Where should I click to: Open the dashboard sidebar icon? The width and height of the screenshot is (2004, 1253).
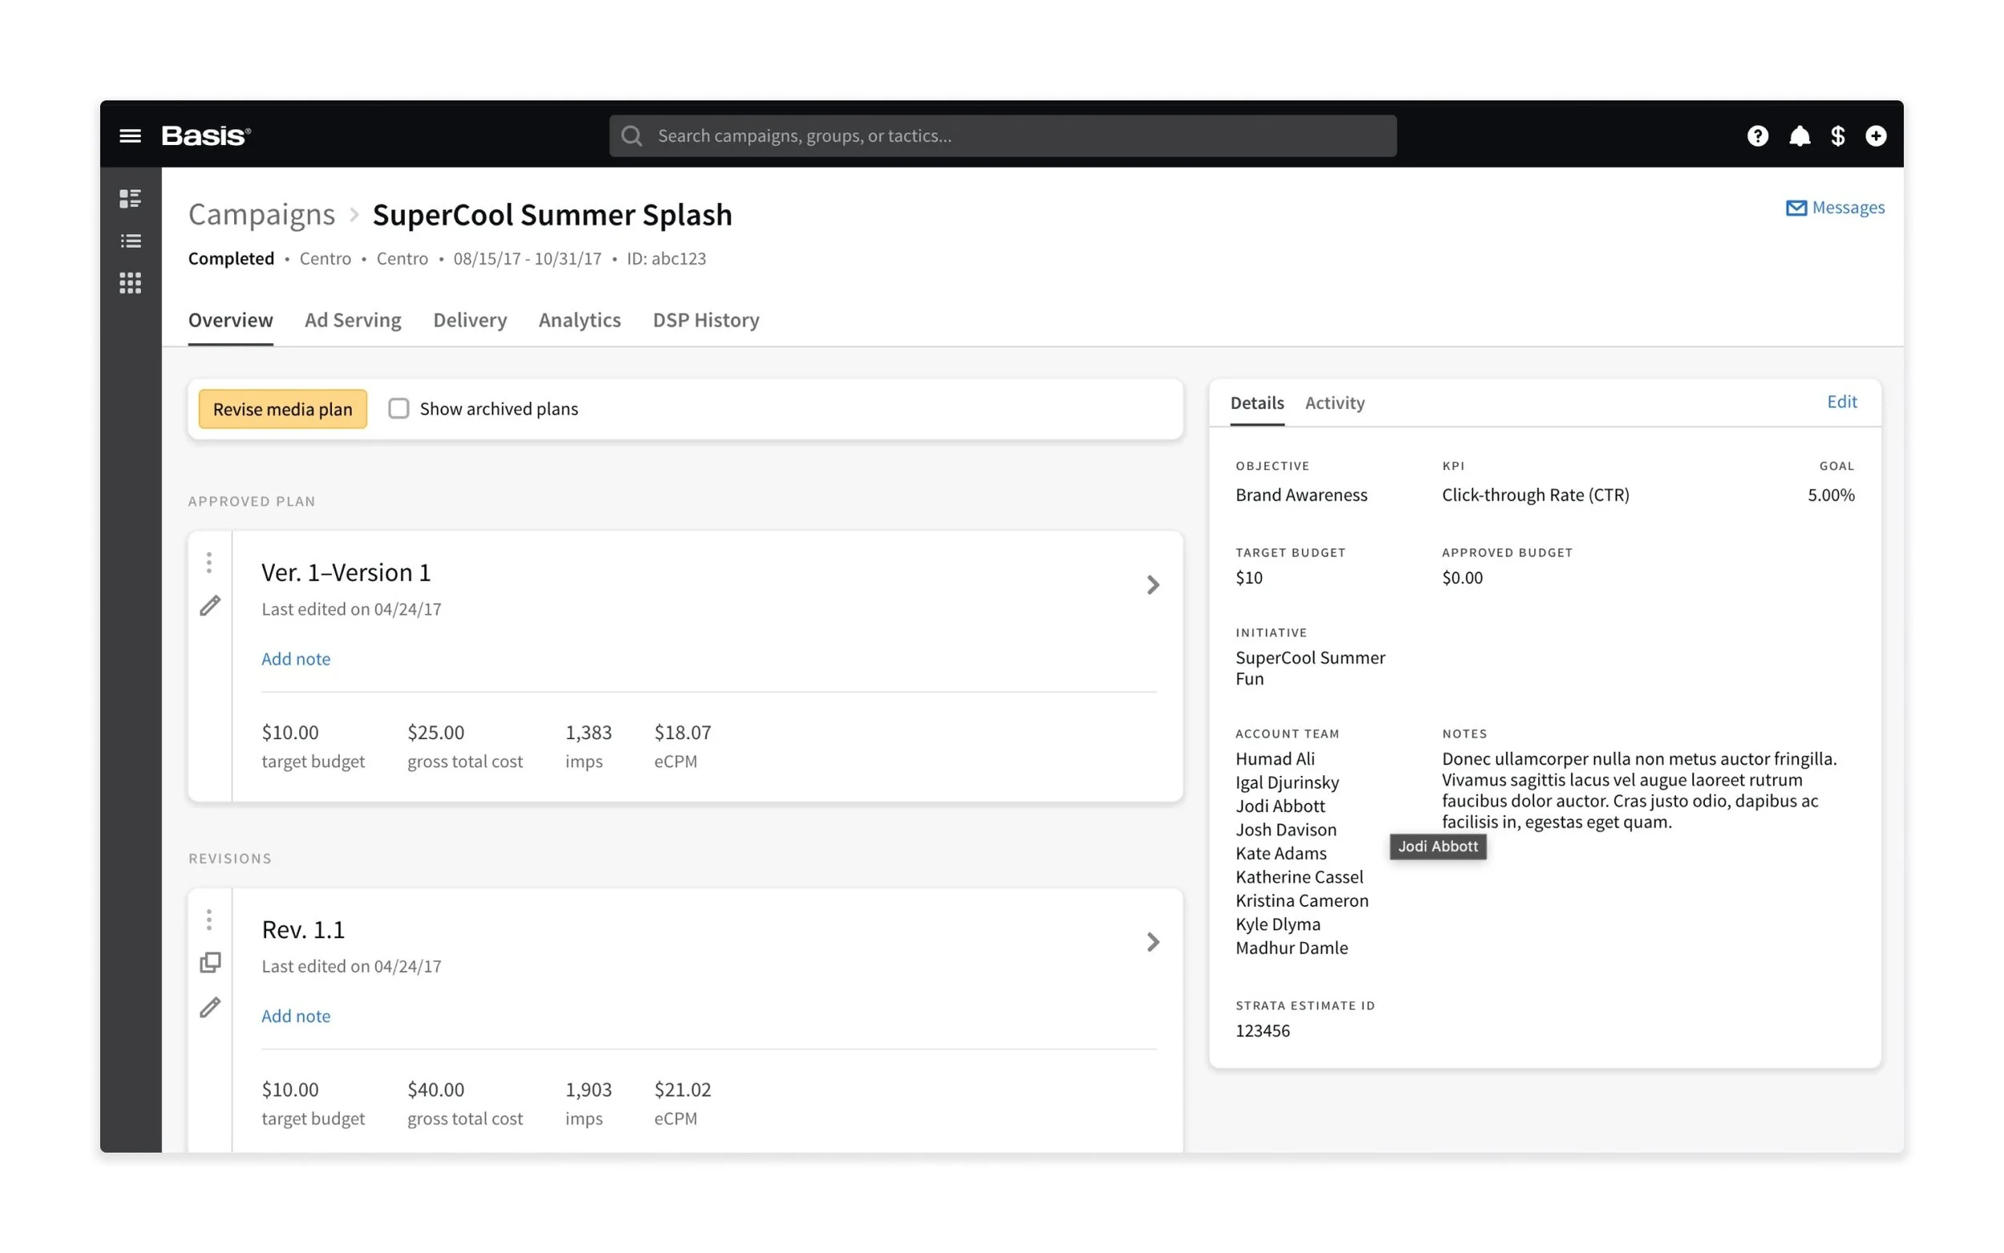[x=130, y=199]
